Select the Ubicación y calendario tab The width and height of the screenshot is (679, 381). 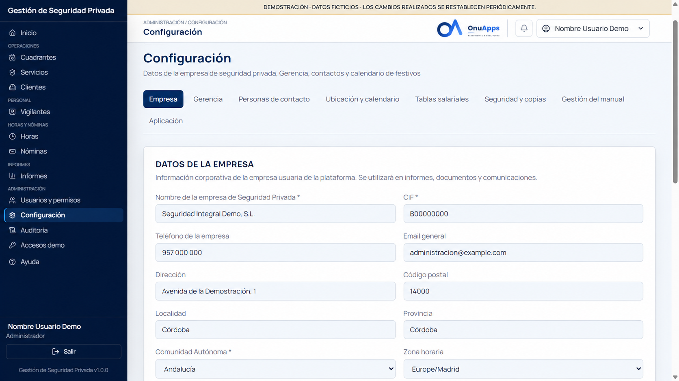pos(362,99)
